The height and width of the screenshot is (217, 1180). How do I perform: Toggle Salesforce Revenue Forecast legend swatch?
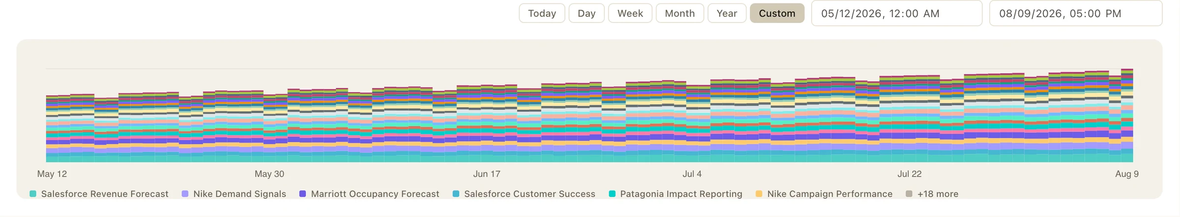33,194
